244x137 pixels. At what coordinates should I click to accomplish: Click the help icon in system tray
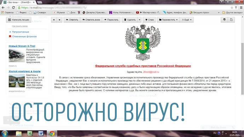(219, 133)
